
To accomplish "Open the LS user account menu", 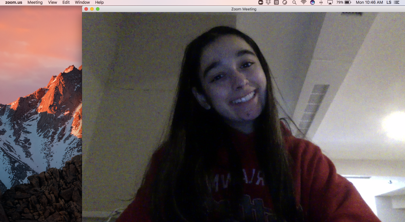I will [x=389, y=3].
